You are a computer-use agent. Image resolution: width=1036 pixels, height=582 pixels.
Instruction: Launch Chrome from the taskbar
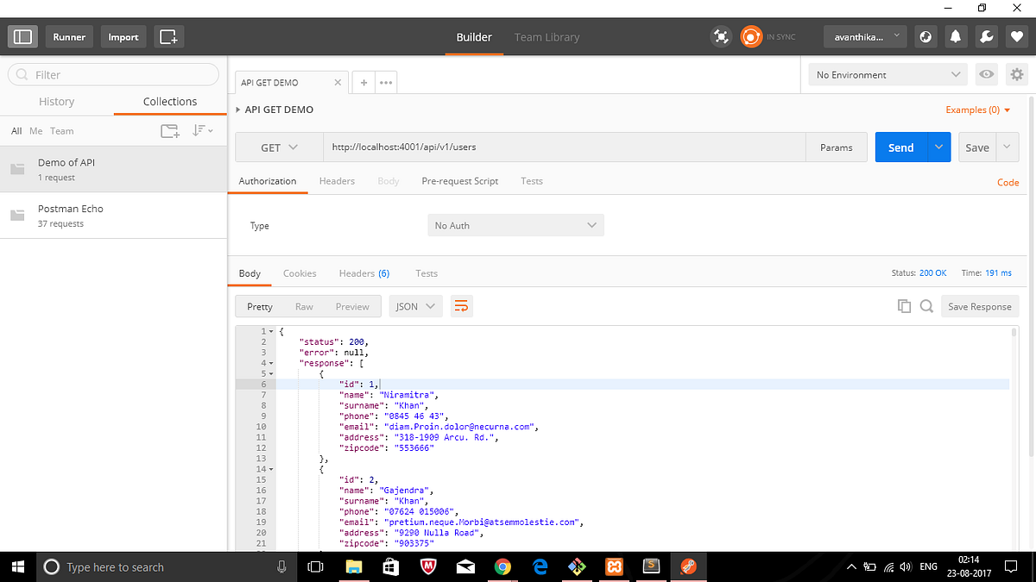502,566
